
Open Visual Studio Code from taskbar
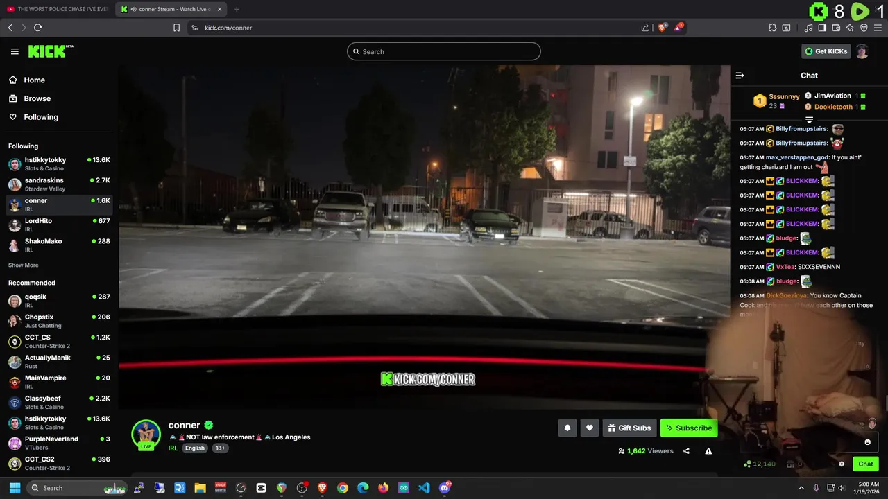(x=424, y=488)
